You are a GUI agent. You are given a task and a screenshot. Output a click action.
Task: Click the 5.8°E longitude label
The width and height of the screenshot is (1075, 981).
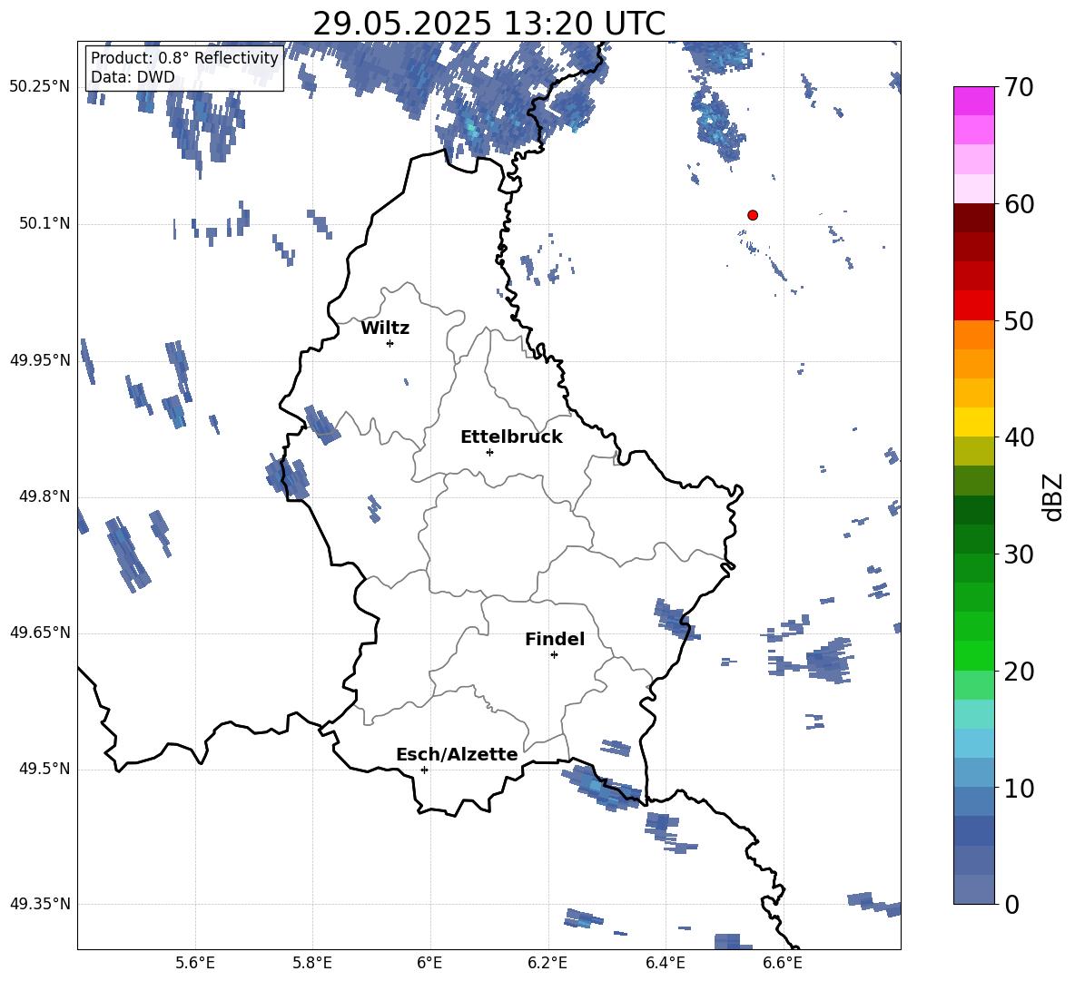(x=312, y=963)
